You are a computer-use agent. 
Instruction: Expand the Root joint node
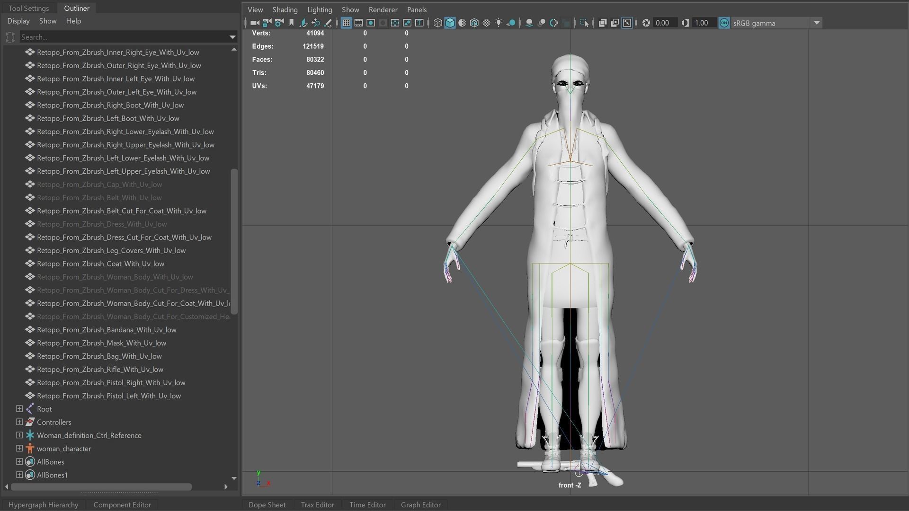19,409
